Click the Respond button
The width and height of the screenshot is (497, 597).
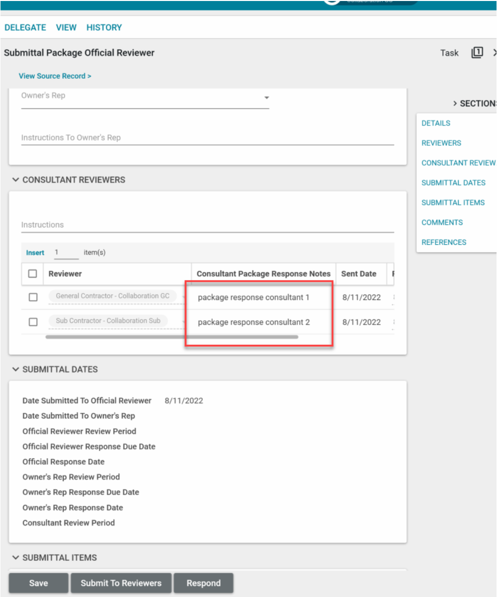[x=203, y=583]
